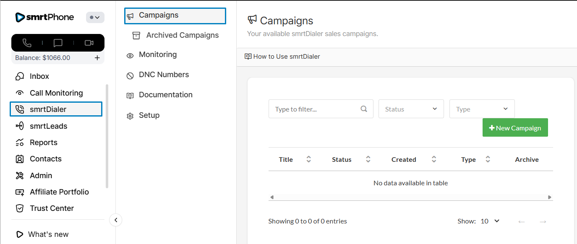Click the New Campaign button

coord(515,128)
